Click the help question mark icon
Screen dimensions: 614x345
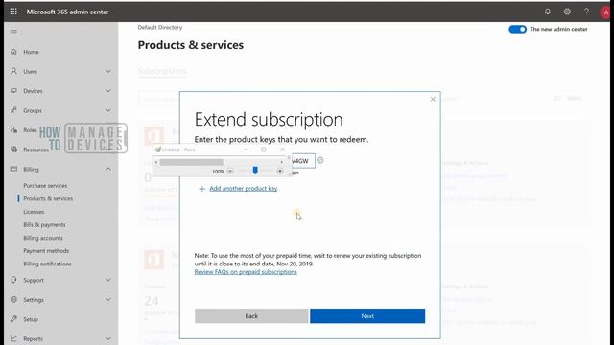(x=586, y=11)
